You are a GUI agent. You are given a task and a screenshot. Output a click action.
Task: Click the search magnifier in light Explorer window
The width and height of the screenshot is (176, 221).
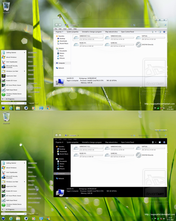coord(165,25)
